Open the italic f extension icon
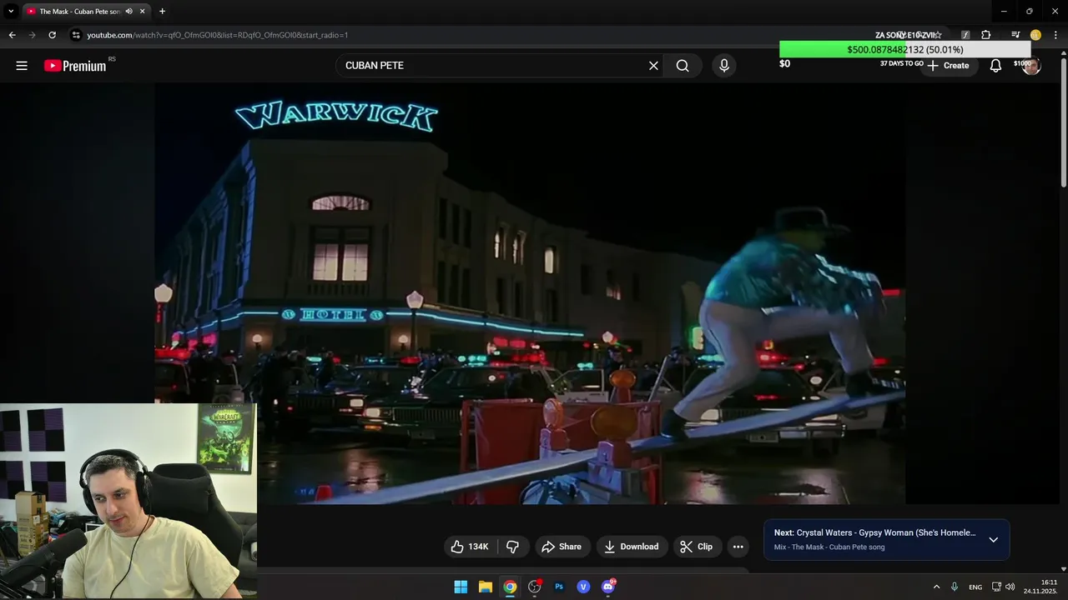 965,35
